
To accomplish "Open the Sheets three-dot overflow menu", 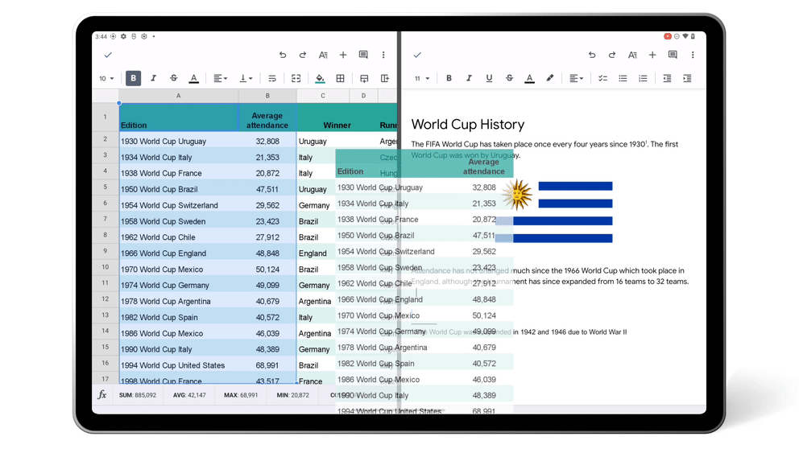I will (383, 55).
